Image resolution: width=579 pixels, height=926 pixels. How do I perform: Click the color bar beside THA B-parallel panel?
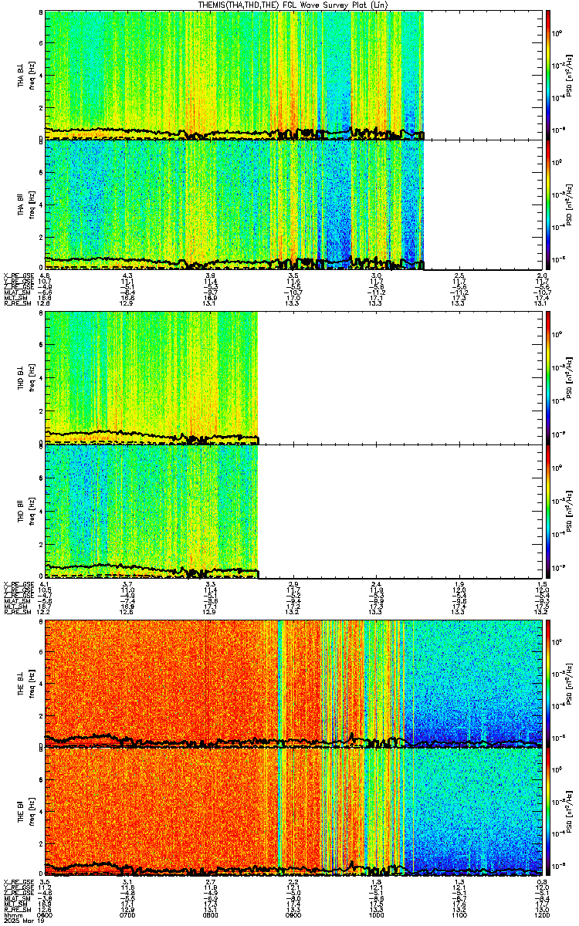(x=549, y=204)
